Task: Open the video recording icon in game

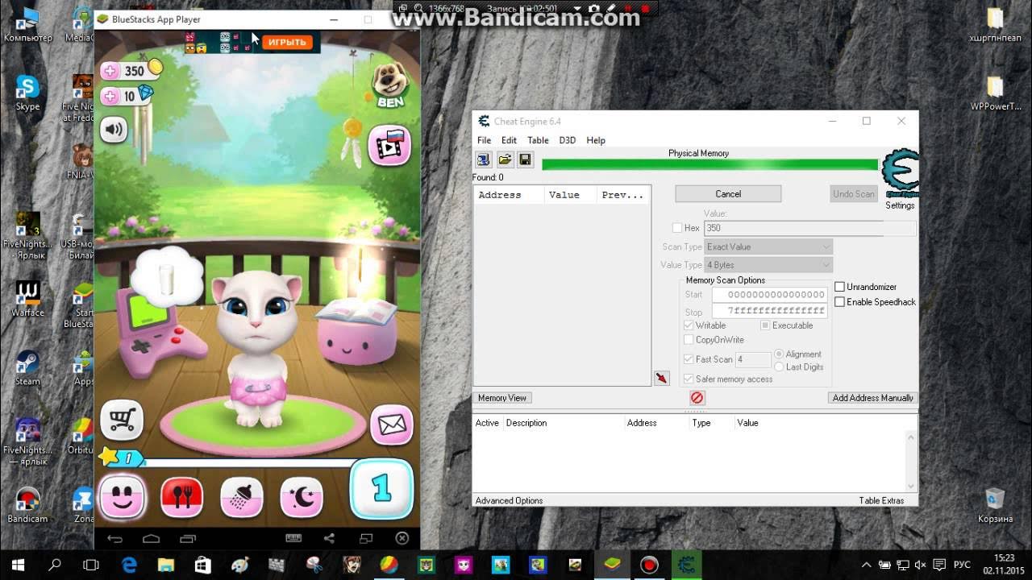Action: [x=389, y=146]
